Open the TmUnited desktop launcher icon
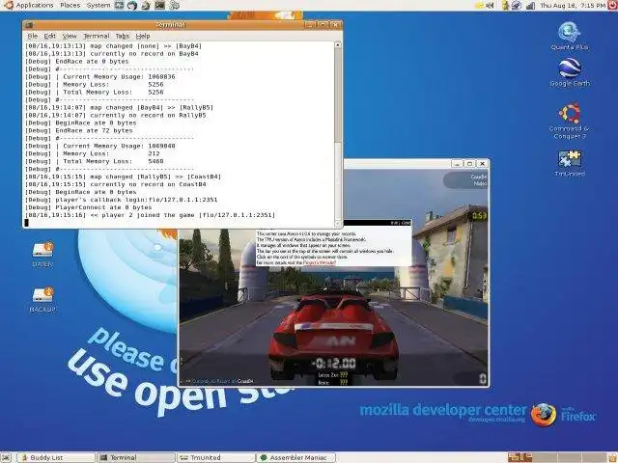This screenshot has height=463, width=618. [x=570, y=163]
